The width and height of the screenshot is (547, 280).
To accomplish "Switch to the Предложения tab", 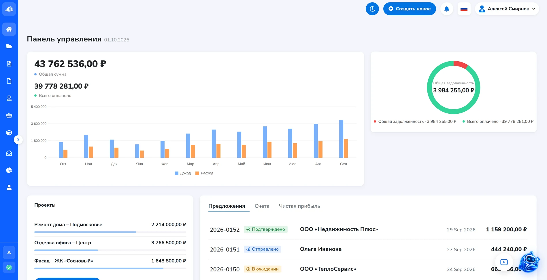I will [x=227, y=206].
